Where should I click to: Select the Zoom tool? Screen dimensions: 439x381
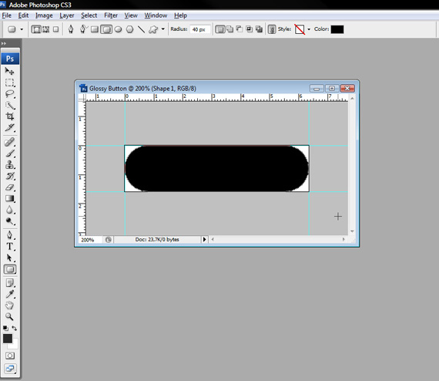click(10, 317)
